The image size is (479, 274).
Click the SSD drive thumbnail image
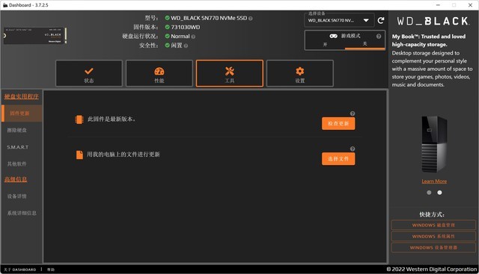35,36
